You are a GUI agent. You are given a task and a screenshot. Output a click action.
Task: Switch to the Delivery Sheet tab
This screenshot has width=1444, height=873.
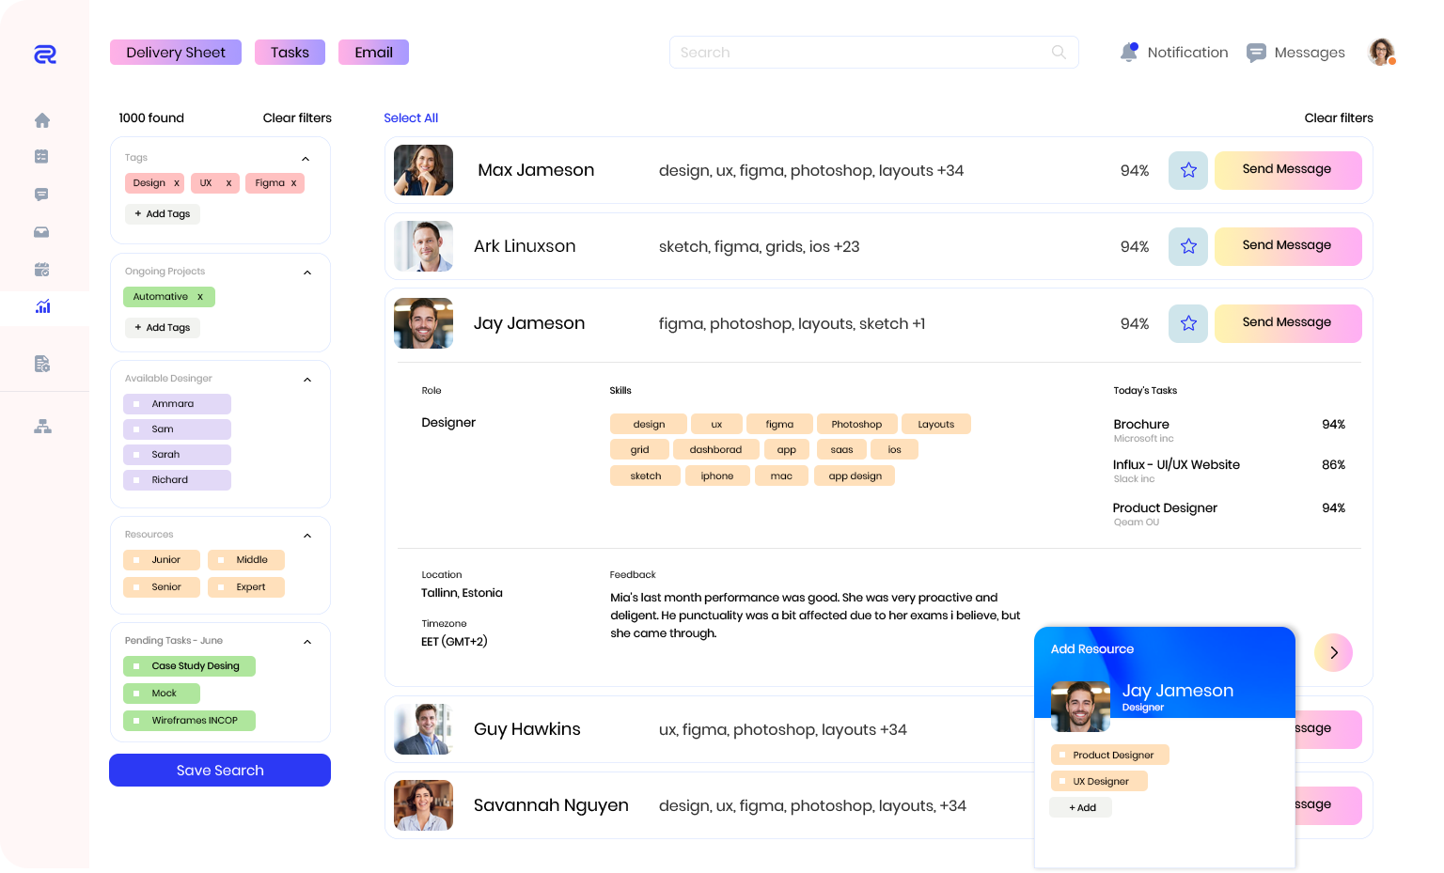tap(176, 53)
